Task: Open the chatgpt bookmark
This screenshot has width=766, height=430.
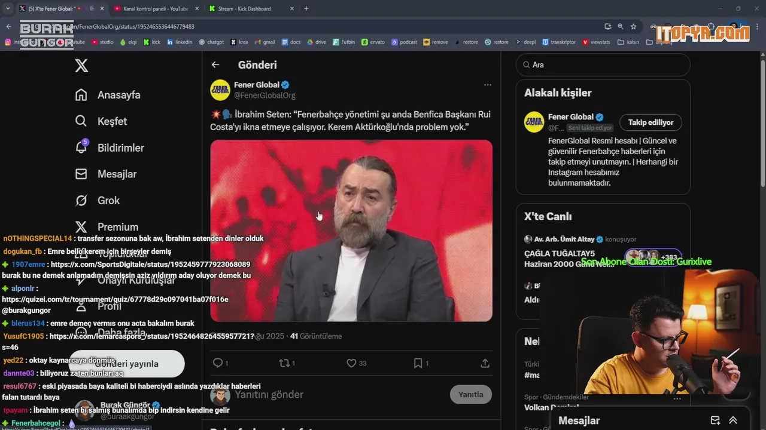Action: coord(211,42)
